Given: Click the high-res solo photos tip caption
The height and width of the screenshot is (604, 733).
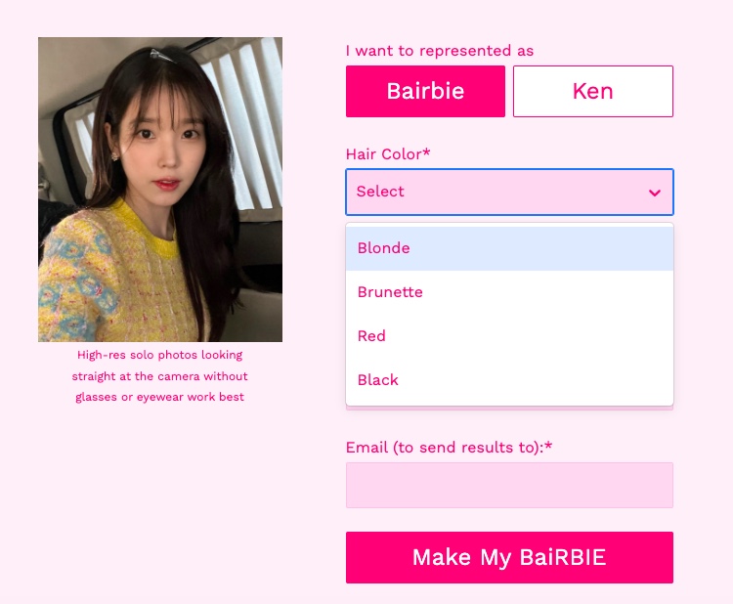Looking at the screenshot, I should pos(160,376).
